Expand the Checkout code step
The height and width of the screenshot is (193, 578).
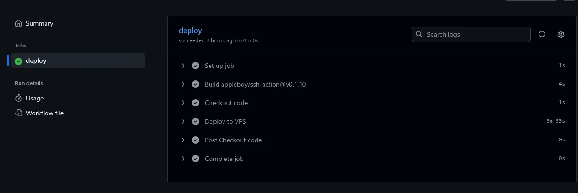coord(183,103)
